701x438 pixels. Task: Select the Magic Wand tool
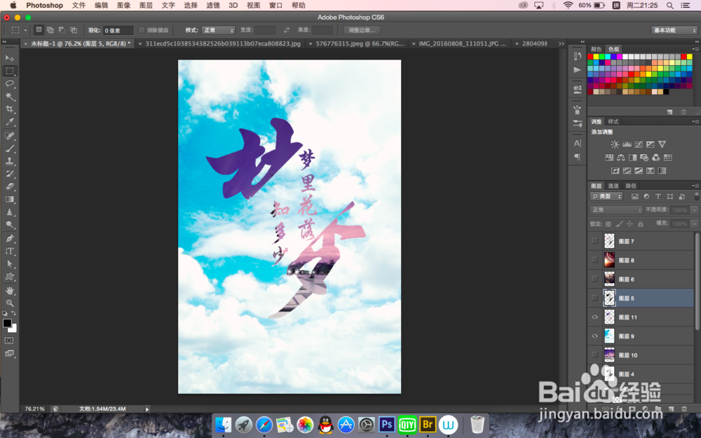[10, 96]
